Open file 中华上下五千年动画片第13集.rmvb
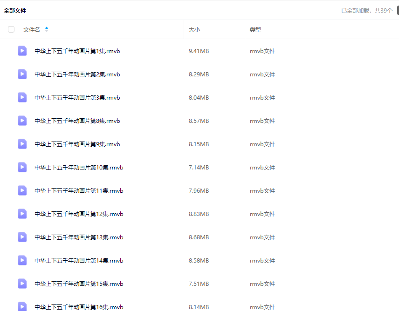 coord(79,237)
